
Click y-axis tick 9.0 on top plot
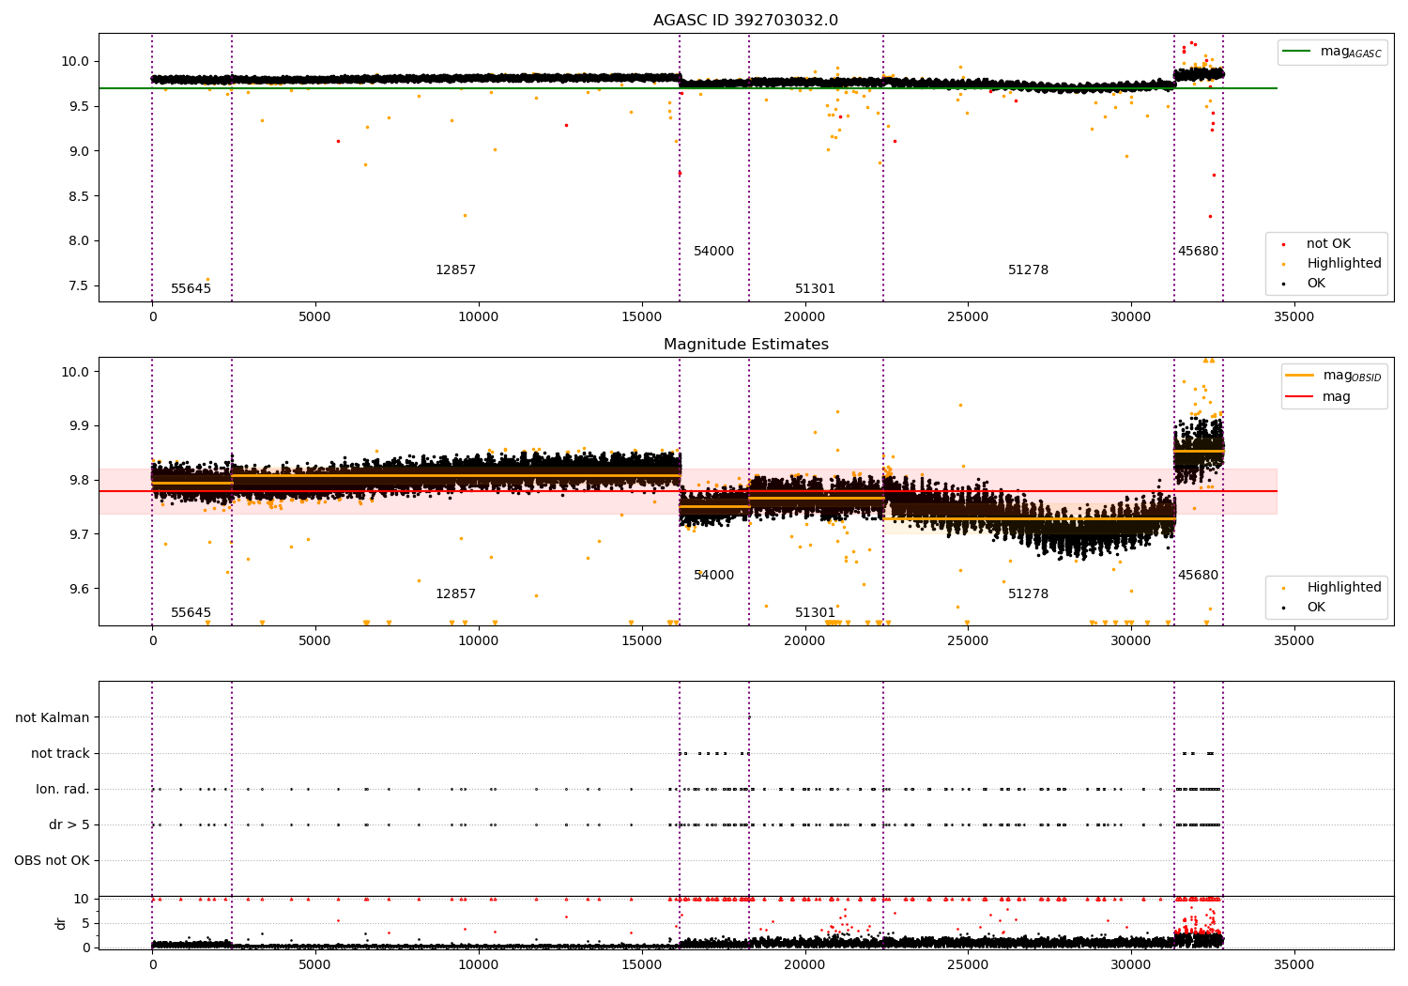click(80, 151)
